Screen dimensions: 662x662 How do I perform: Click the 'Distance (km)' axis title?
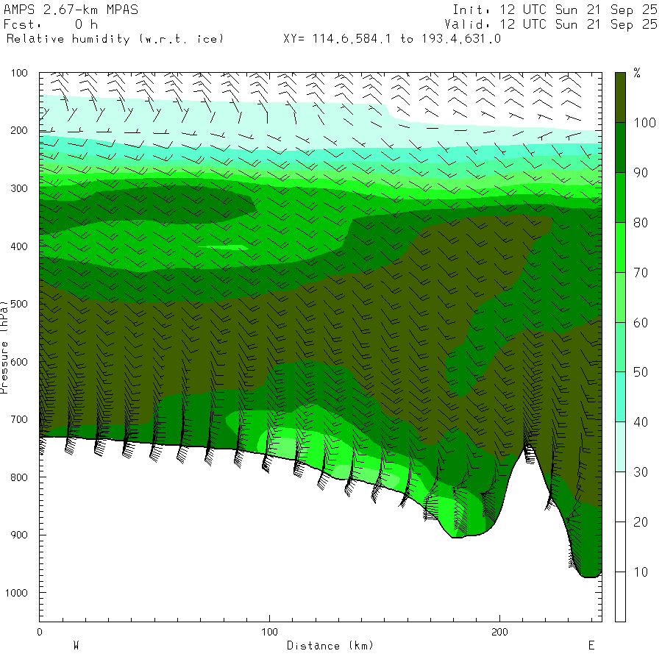click(330, 646)
